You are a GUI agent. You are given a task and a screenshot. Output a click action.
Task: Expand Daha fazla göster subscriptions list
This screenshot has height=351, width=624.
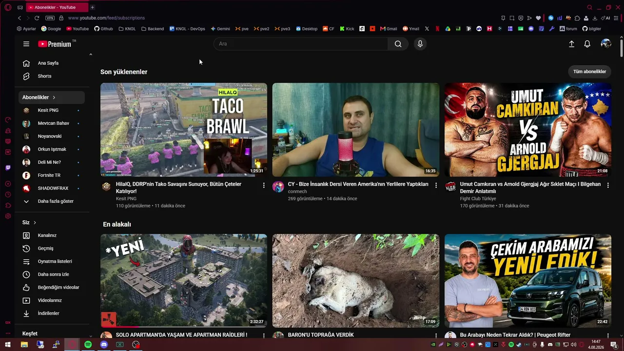point(53,201)
